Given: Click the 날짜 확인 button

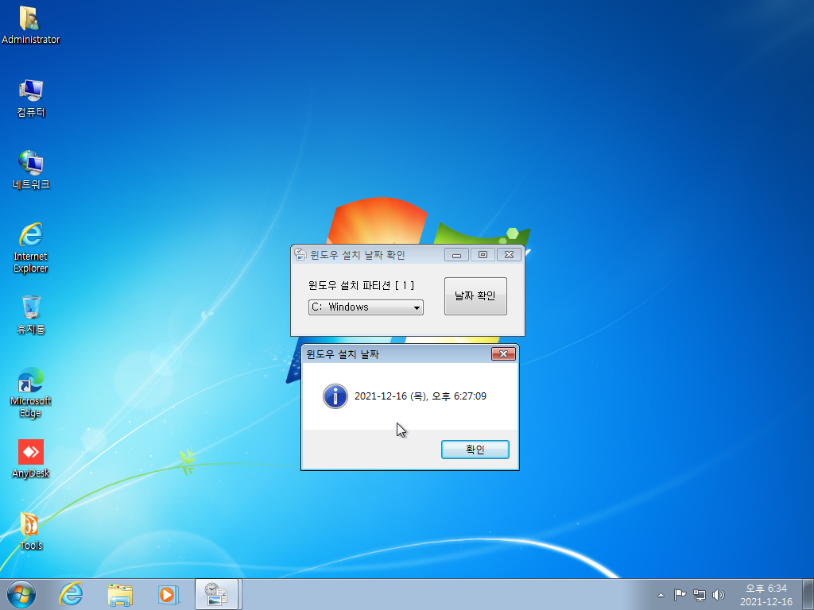Looking at the screenshot, I should [x=475, y=296].
